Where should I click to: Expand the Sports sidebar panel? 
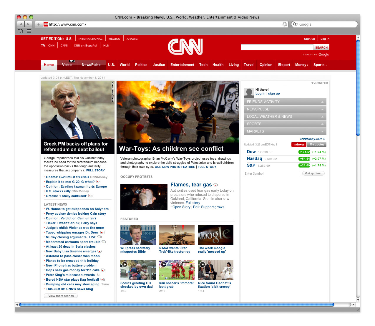click(285, 124)
